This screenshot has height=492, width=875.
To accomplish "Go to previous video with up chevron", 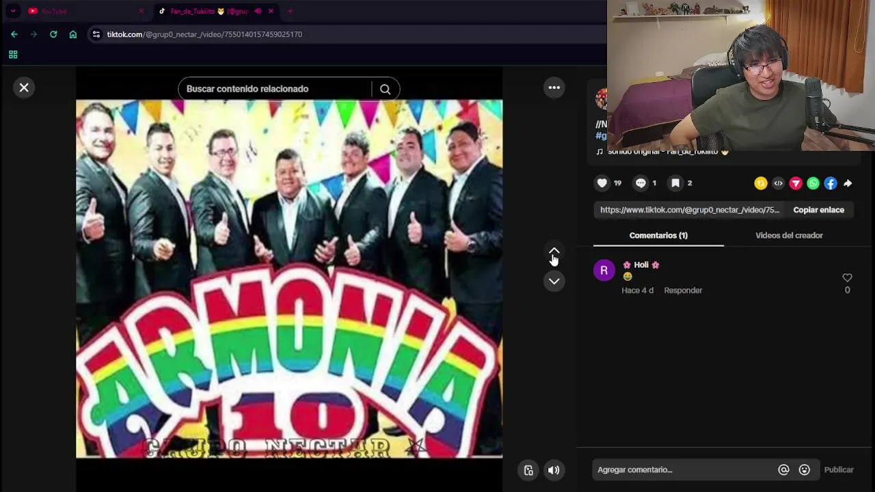I will pos(554,251).
